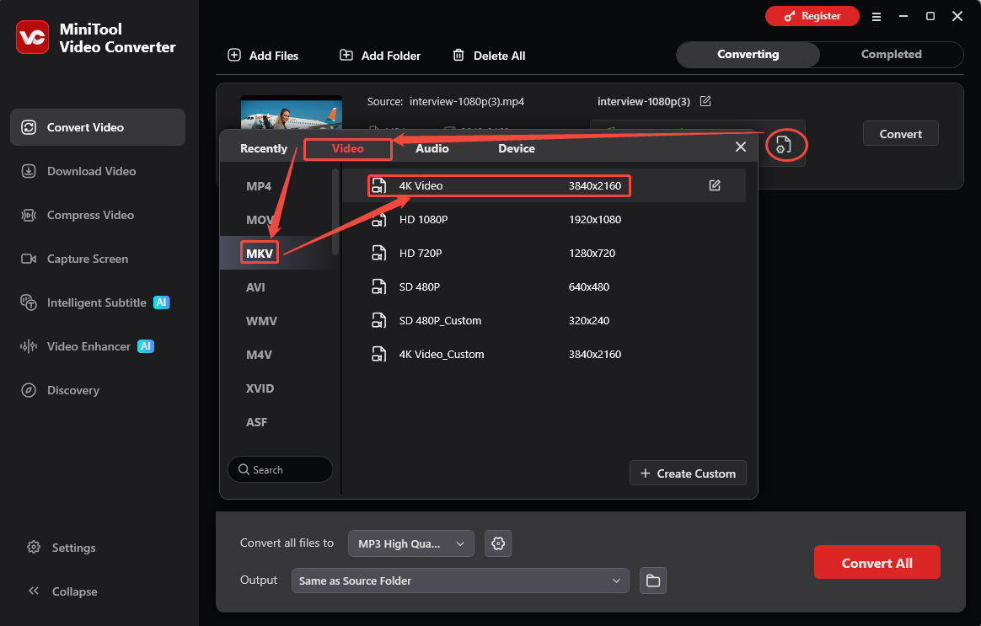Screen dimensions: 981x626
Task: Click the magnifier icon in Search
Action: point(244,469)
